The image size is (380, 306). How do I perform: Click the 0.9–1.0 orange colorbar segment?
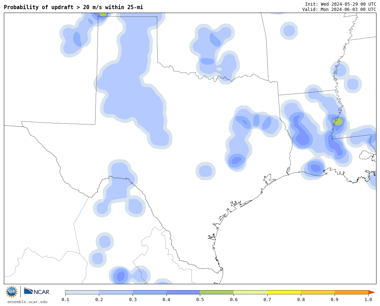click(x=351, y=292)
